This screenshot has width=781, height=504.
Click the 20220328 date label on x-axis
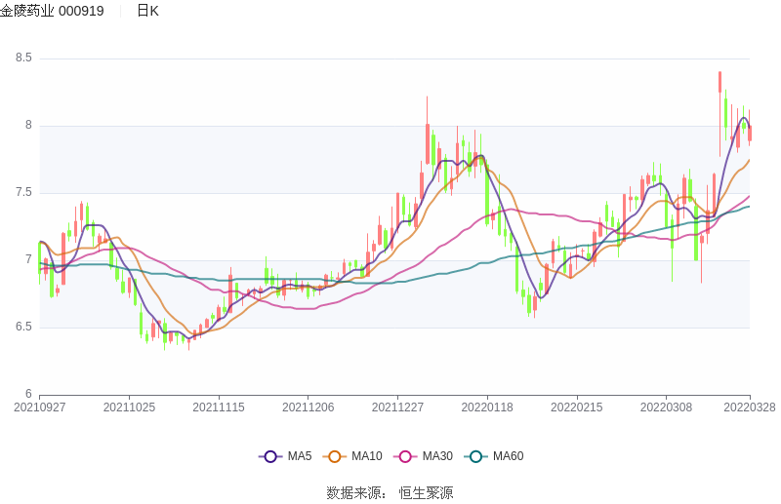(750, 407)
